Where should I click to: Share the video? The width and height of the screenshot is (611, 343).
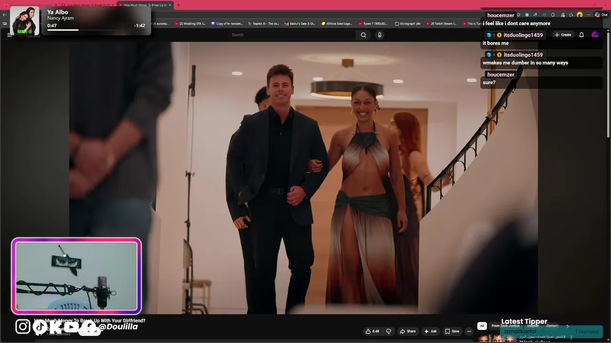click(x=408, y=331)
